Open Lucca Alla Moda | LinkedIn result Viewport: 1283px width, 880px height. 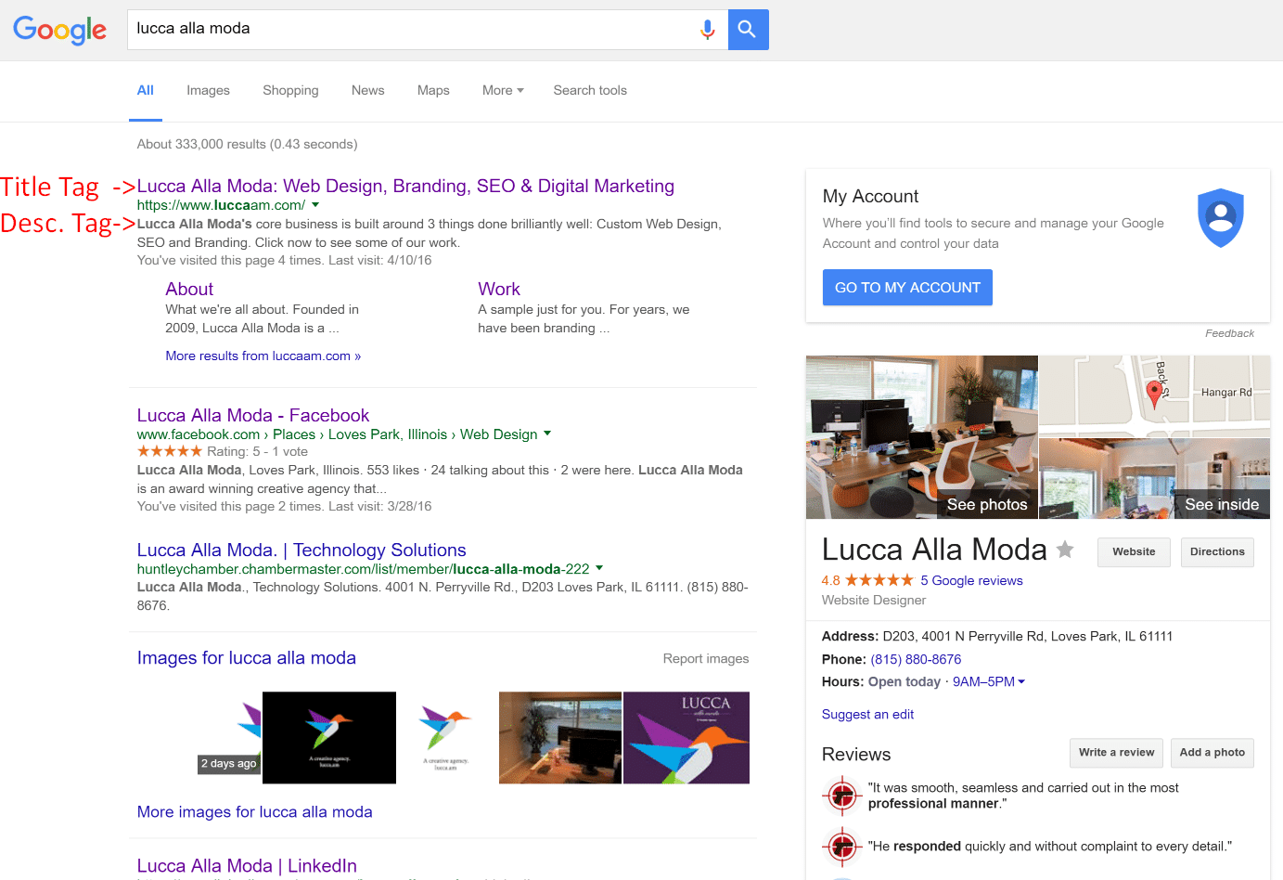coord(247,865)
